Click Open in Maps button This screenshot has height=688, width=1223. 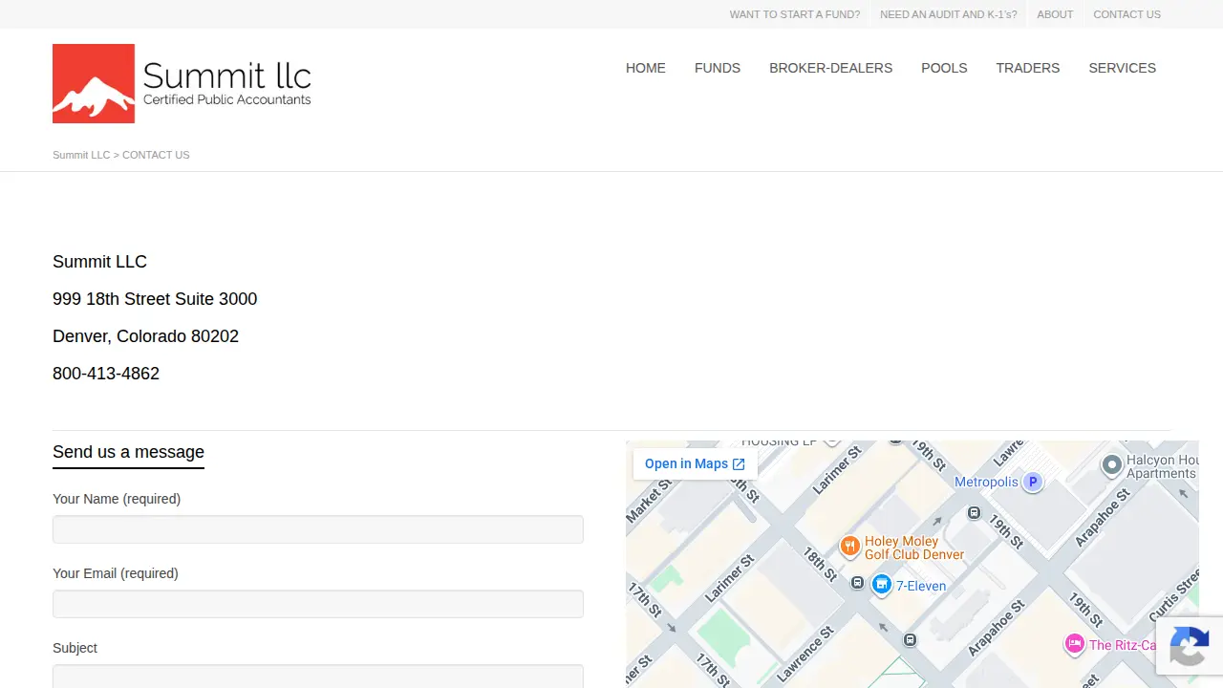pos(695,463)
